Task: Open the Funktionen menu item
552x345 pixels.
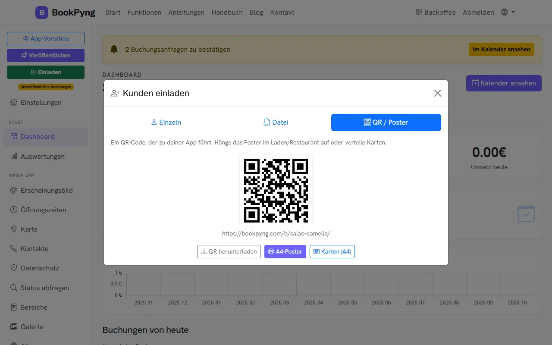Action: (x=144, y=13)
